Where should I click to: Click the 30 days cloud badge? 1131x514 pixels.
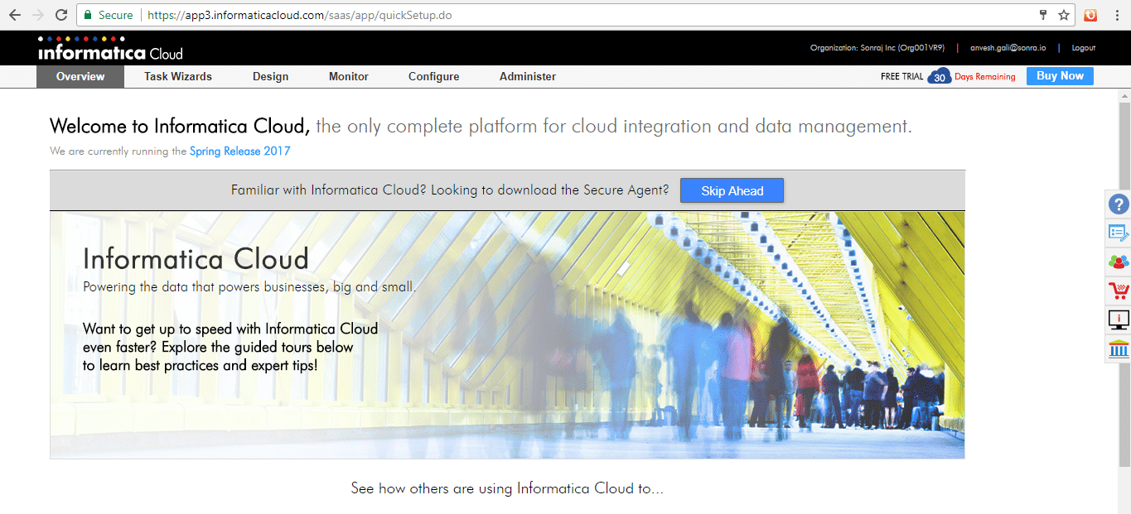click(x=939, y=76)
